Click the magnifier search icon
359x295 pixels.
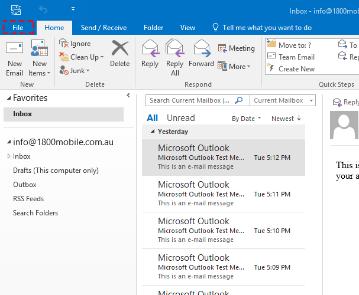(x=239, y=100)
